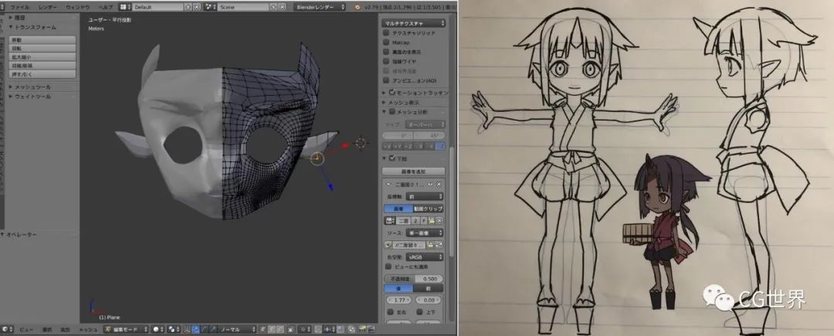
Task: Click the 移動 transform button
Action: click(x=42, y=40)
